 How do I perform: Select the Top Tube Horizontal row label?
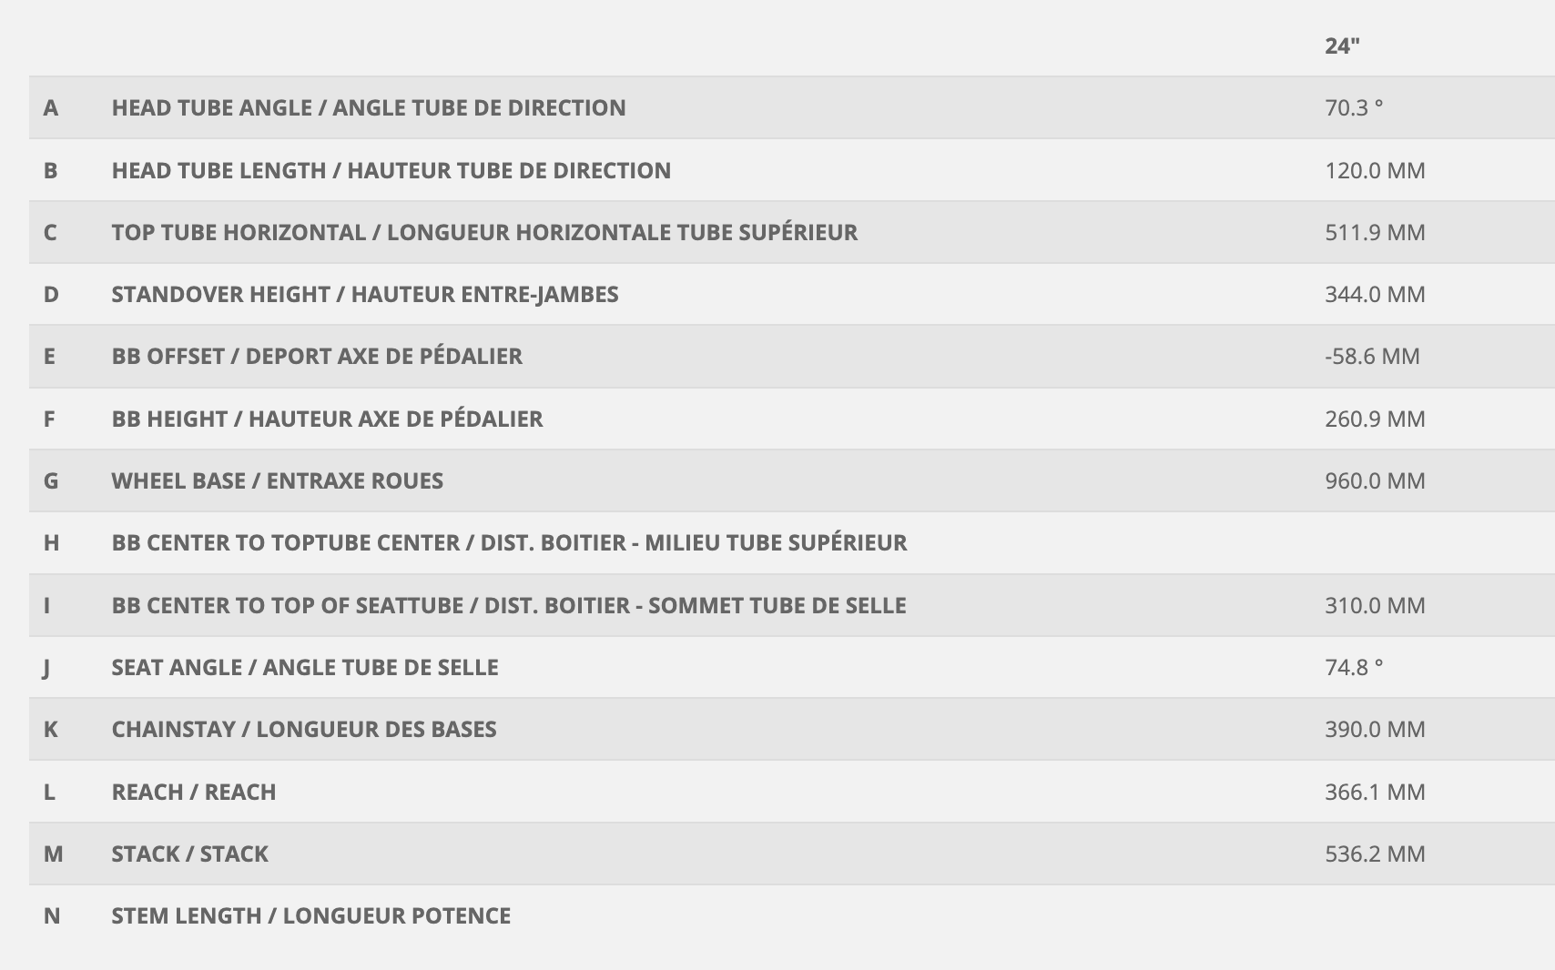tap(484, 232)
